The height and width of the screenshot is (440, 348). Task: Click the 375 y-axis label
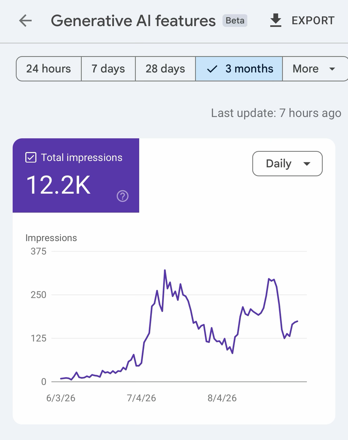(x=38, y=251)
